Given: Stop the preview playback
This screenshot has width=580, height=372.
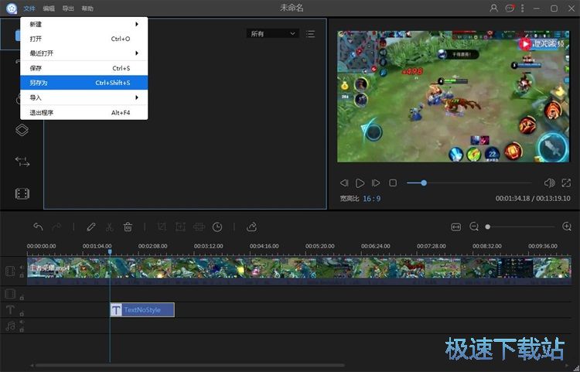Looking at the screenshot, I should pos(393,183).
